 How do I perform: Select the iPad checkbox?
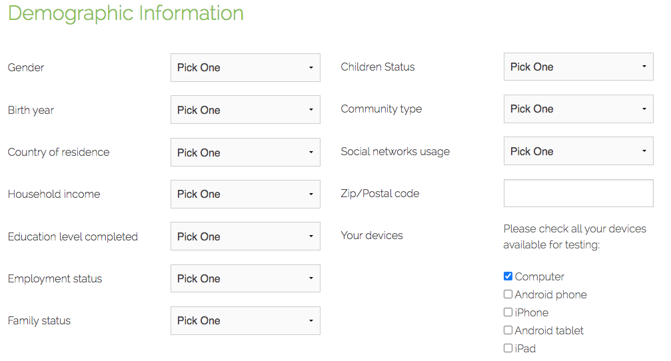coord(508,348)
